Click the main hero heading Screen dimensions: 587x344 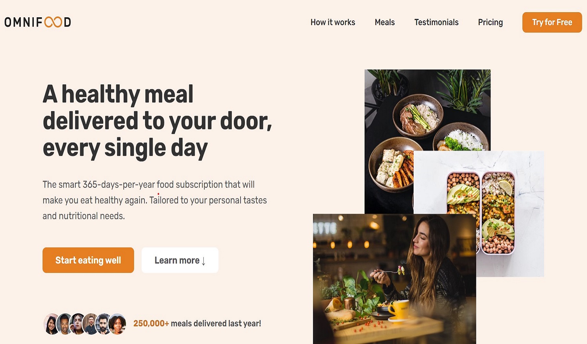[157, 121]
